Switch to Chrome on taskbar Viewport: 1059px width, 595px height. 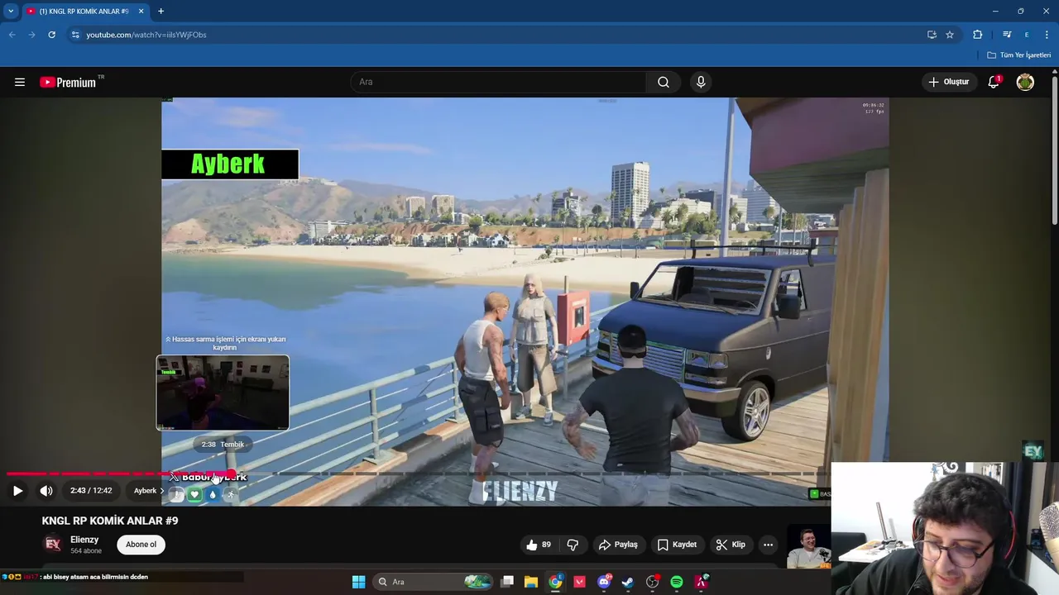pos(555,582)
